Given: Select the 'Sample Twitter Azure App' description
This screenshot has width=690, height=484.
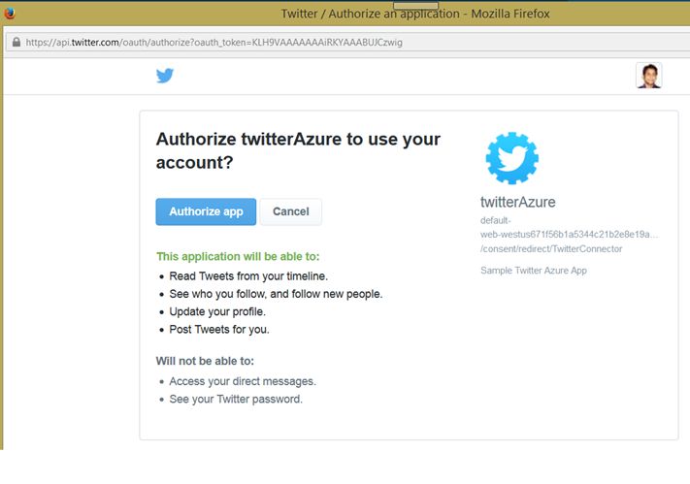Looking at the screenshot, I should (x=534, y=271).
